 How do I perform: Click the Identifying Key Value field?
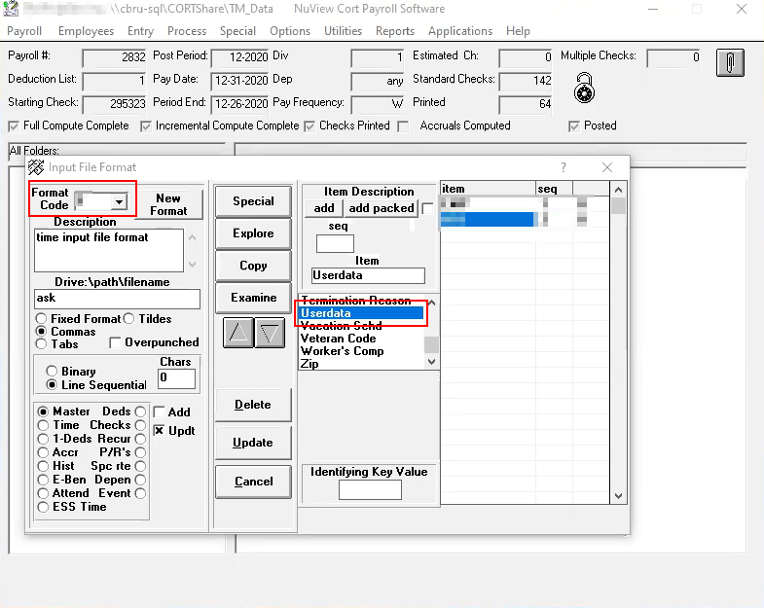pos(370,489)
